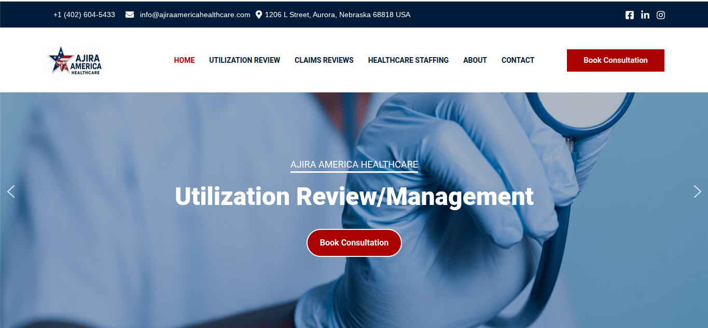This screenshot has width=708, height=328.
Task: Visit the LinkedIn profile icon
Action: click(x=645, y=15)
